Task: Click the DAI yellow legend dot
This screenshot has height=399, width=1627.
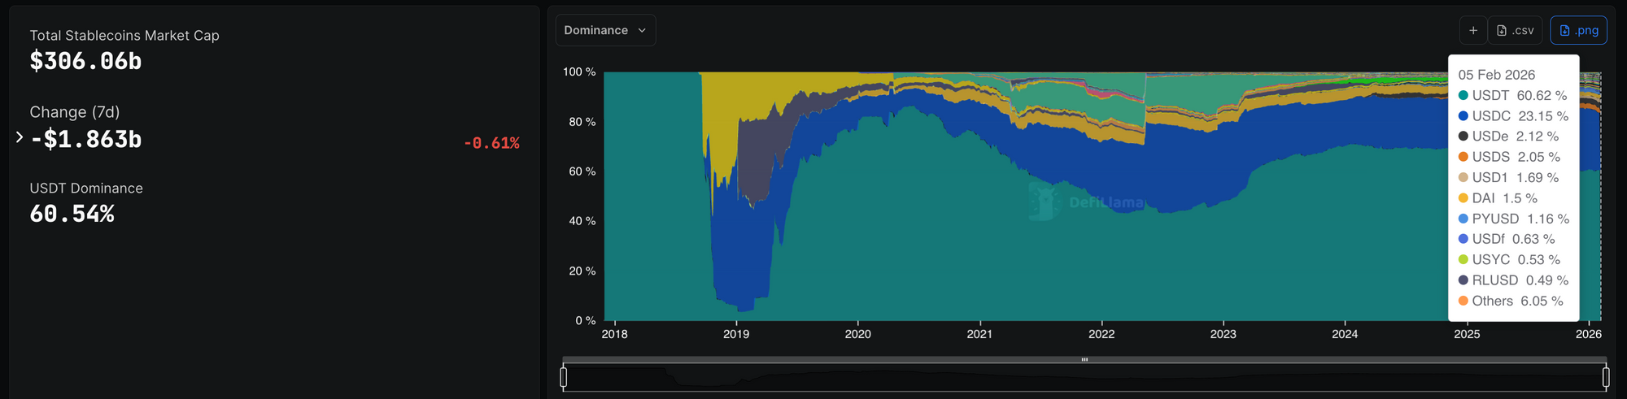Action: 1463,198
